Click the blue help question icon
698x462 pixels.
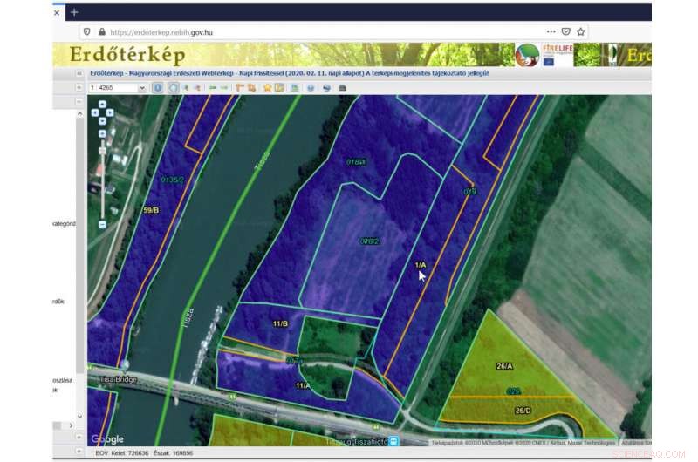pos(311,87)
